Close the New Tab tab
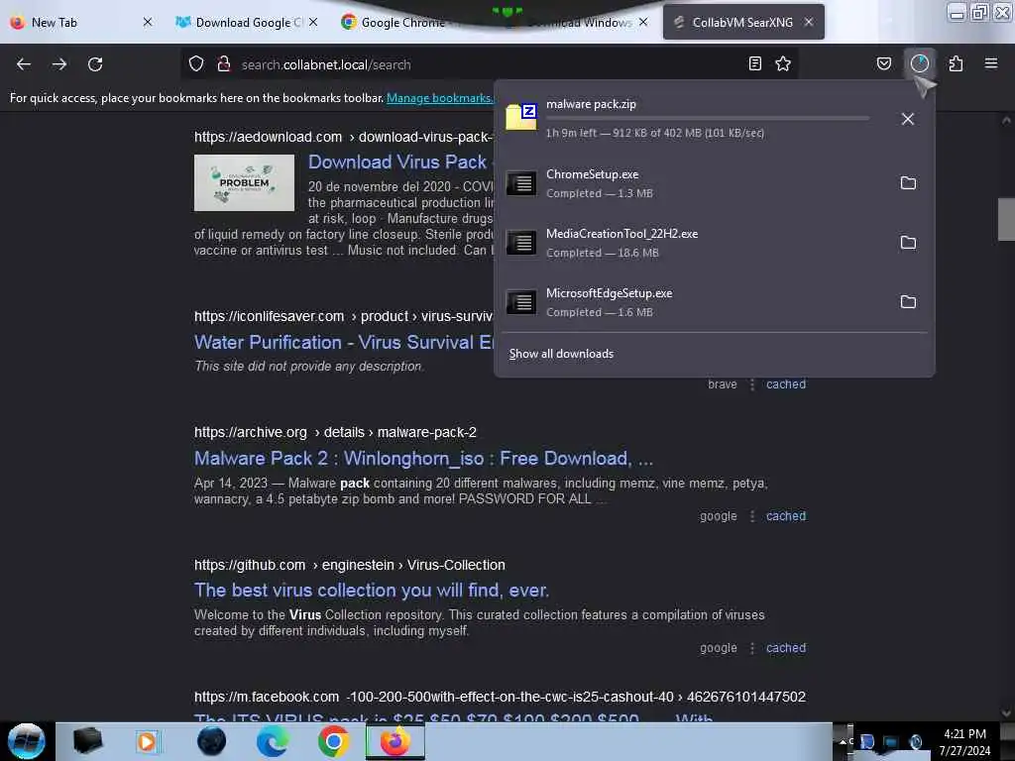The image size is (1015, 761). click(148, 22)
